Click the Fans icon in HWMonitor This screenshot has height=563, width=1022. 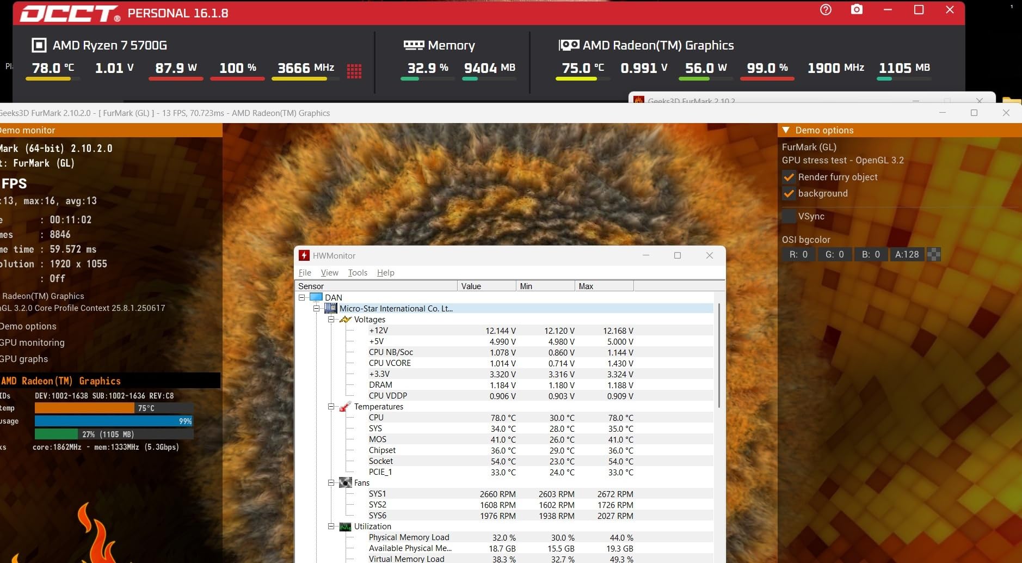click(346, 483)
